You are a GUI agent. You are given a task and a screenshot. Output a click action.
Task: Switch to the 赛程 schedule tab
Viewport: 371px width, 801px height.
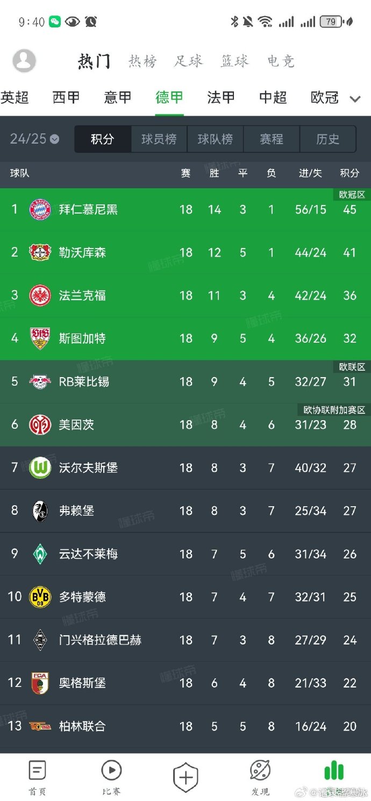pyautogui.click(x=272, y=139)
